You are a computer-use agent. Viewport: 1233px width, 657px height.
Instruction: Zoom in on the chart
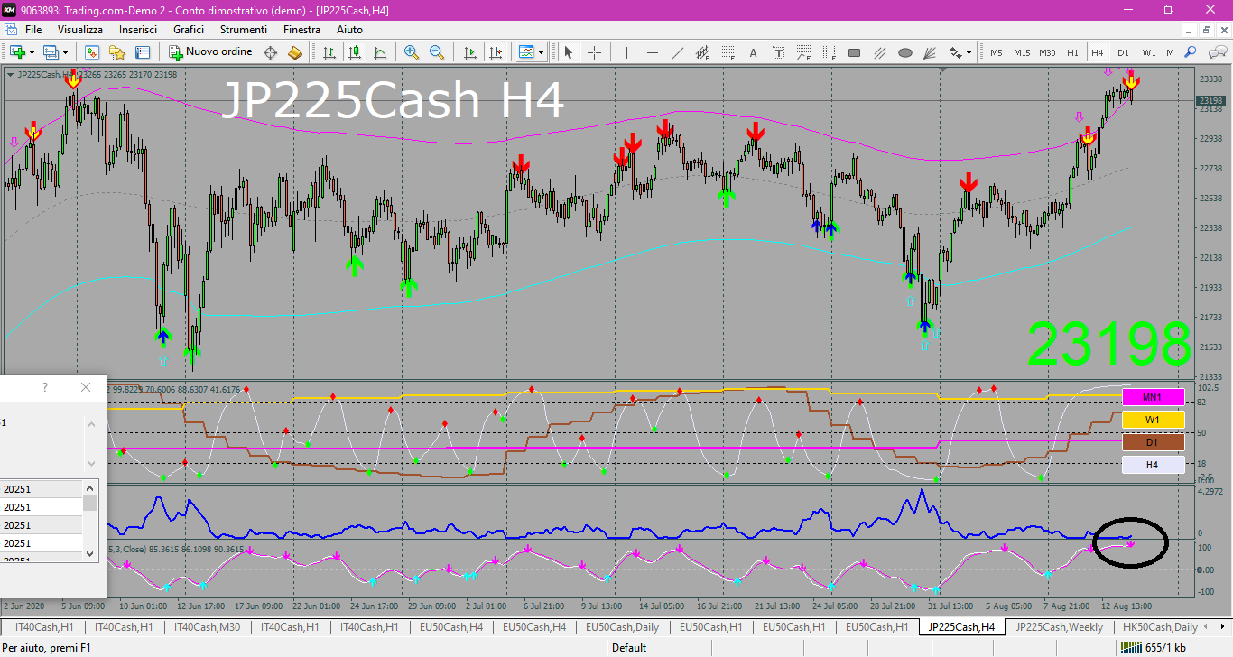[x=412, y=52]
